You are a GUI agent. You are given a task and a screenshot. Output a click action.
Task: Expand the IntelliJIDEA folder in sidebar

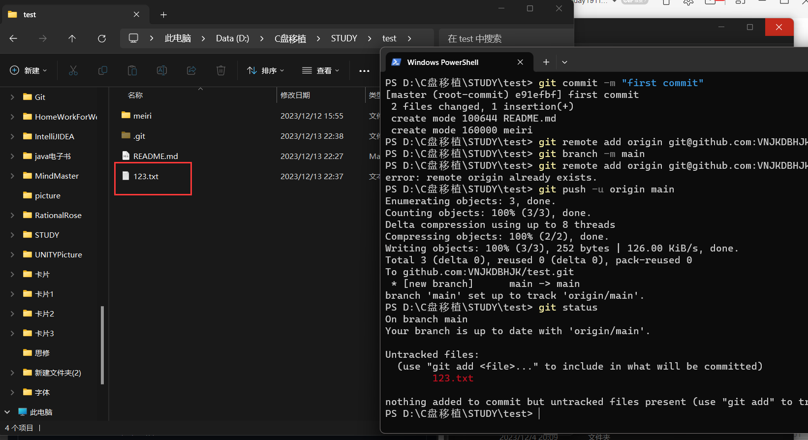(x=12, y=136)
